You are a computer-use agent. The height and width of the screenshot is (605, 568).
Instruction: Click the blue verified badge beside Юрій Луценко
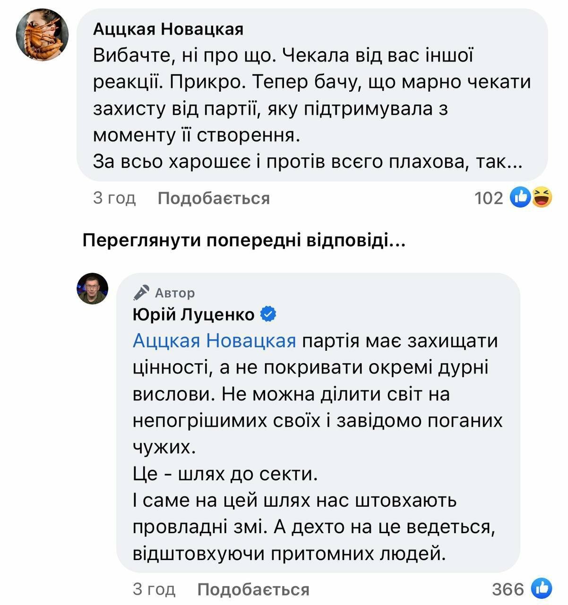coord(268,314)
